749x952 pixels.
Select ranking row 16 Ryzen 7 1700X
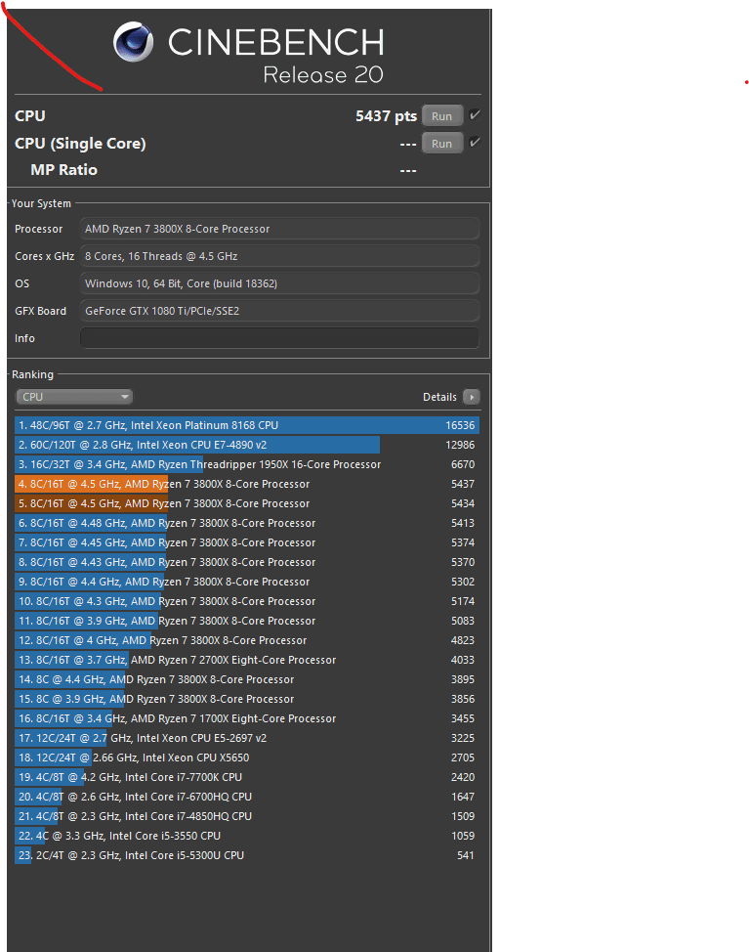pyautogui.click(x=247, y=718)
